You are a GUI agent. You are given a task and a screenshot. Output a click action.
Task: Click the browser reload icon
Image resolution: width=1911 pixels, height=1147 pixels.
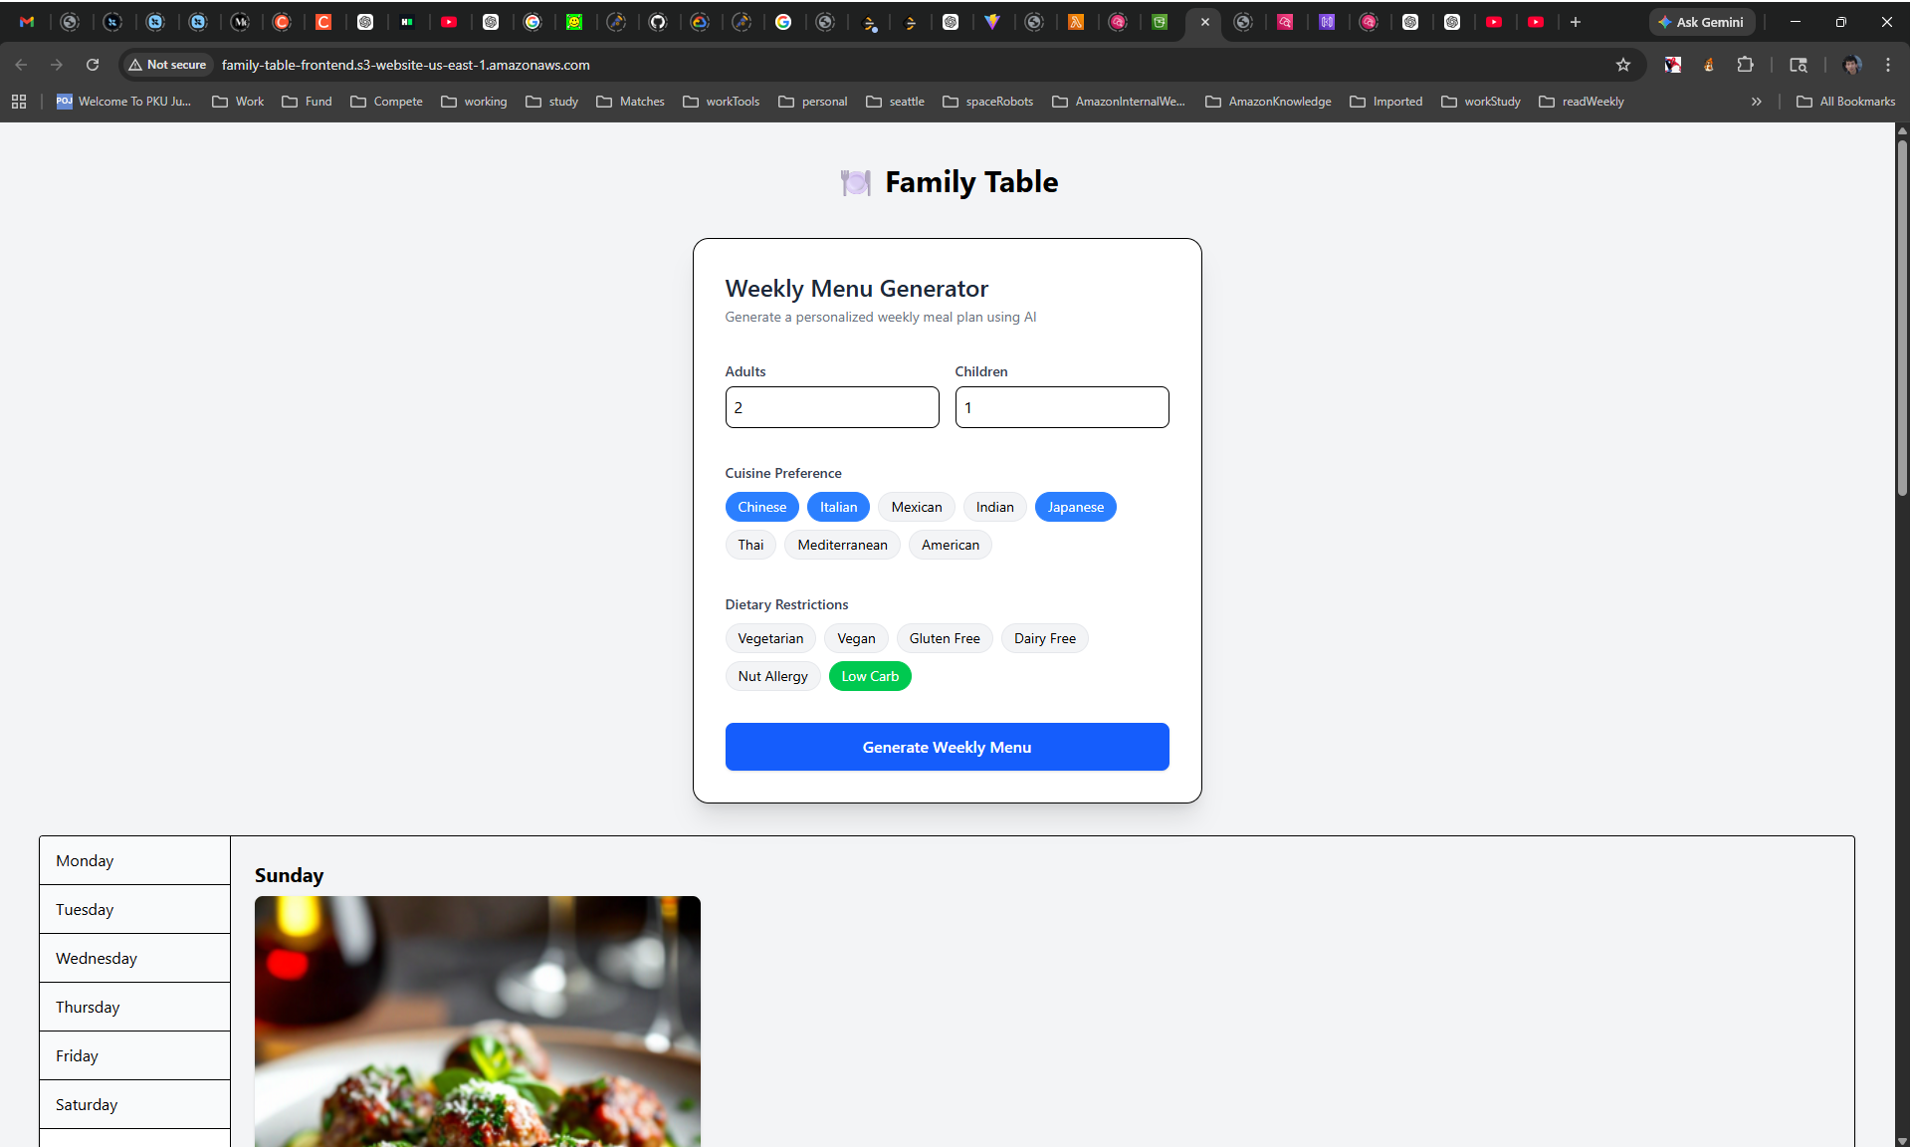pos(93,65)
